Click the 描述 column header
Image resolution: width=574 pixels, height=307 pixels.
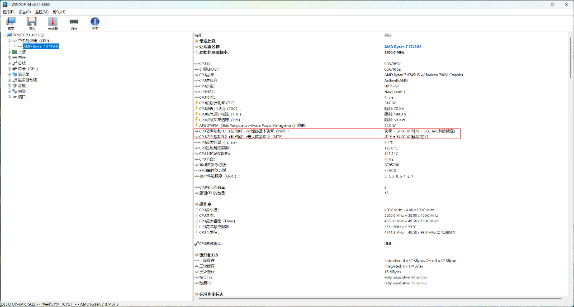(388, 35)
